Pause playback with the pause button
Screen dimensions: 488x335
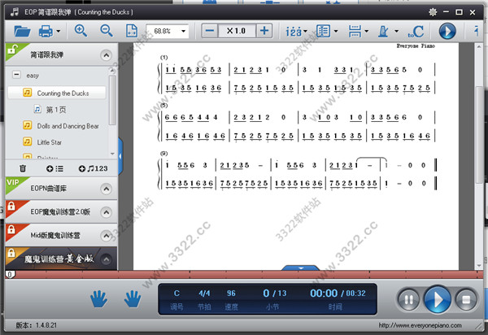click(x=408, y=299)
